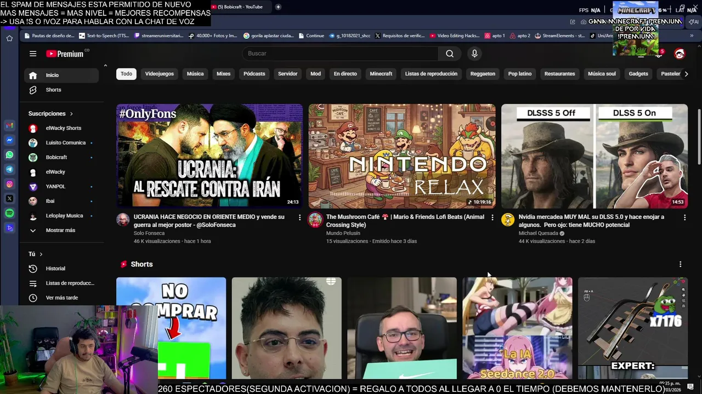Switch to Bobicraft - YouTube browser tab

click(x=240, y=7)
